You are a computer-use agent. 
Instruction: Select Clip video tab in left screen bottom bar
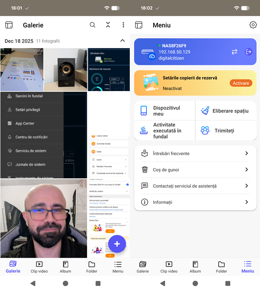(39, 267)
